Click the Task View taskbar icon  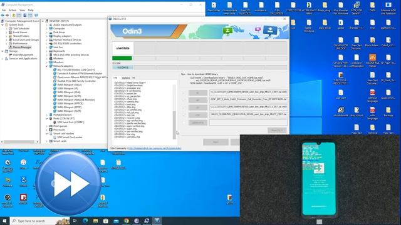pos(75,221)
